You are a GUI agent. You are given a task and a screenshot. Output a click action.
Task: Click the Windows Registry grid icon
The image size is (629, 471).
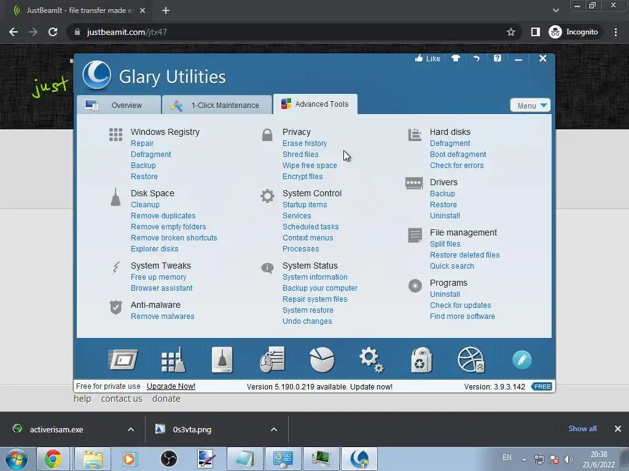115,134
